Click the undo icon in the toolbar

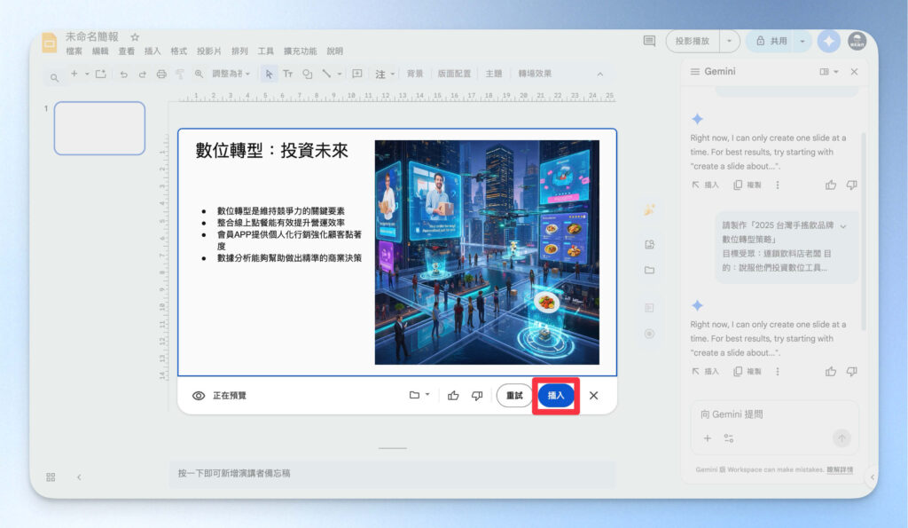point(125,75)
